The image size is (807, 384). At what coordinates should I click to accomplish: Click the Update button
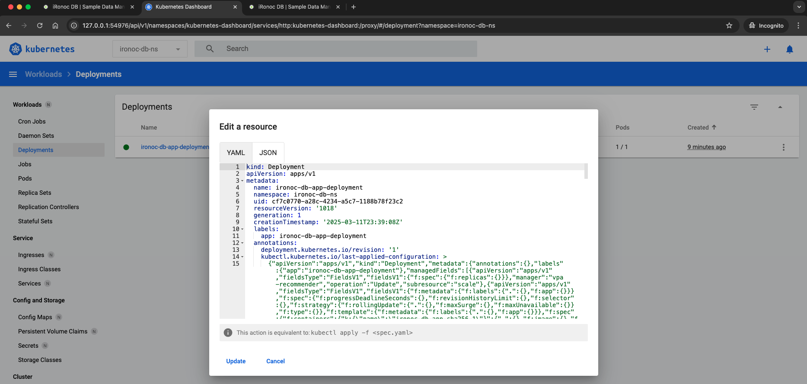236,361
